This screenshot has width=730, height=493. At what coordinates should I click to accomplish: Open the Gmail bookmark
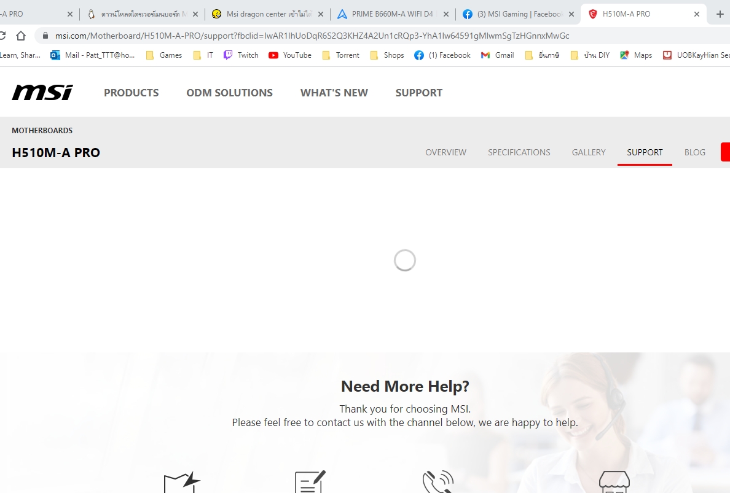click(x=498, y=55)
